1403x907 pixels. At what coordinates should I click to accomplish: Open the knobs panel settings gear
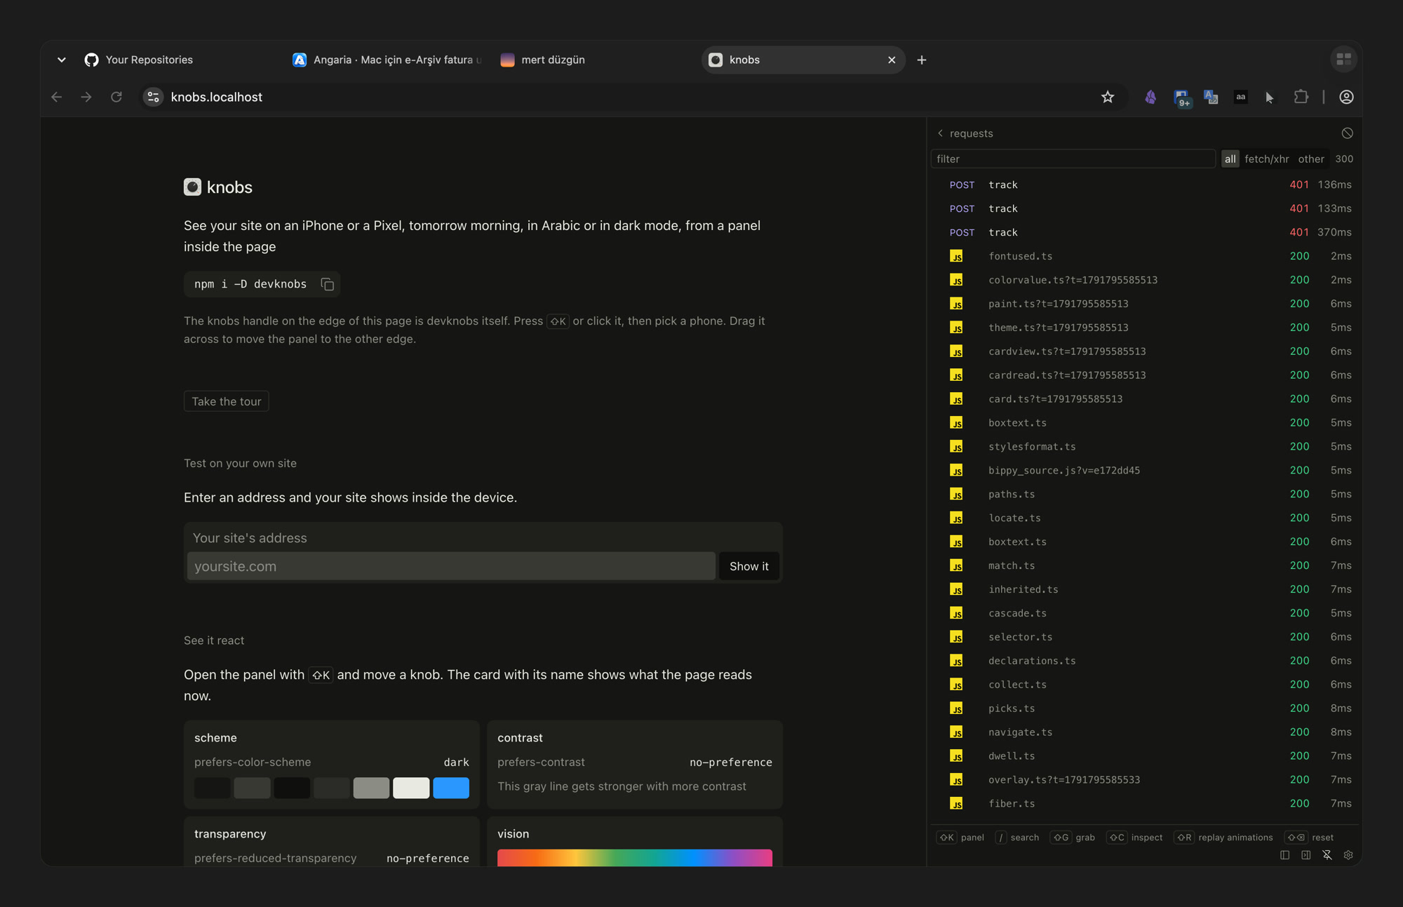coord(1348,855)
